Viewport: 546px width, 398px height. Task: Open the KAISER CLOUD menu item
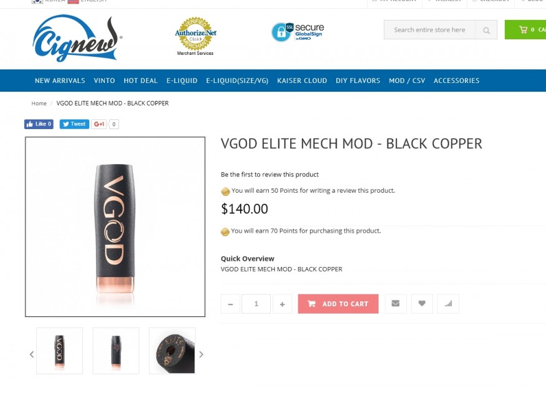(302, 80)
